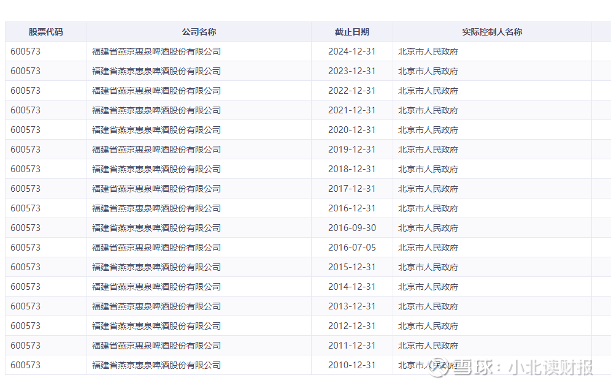611x386 pixels.
Task: Select the date cell 2016-12-31
Action: coord(352,208)
